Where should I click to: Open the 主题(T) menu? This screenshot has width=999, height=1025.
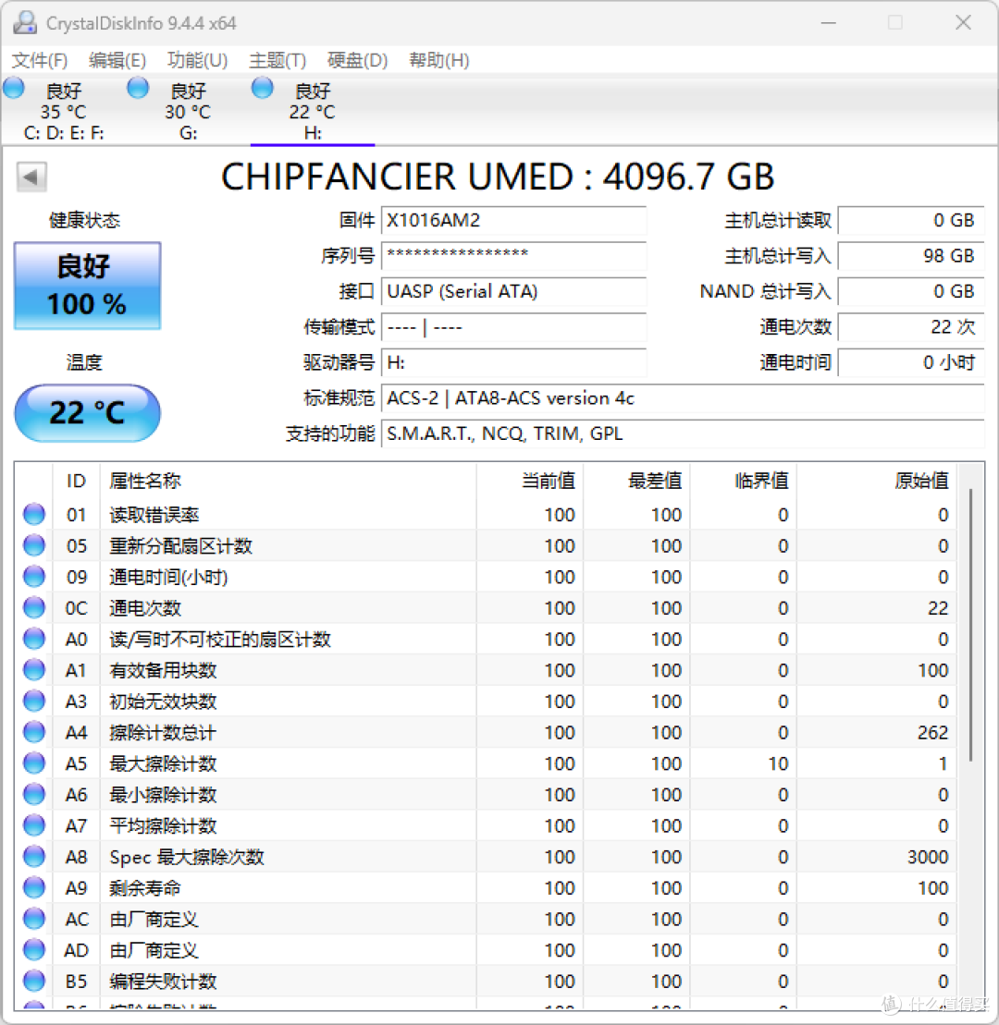pyautogui.click(x=277, y=60)
